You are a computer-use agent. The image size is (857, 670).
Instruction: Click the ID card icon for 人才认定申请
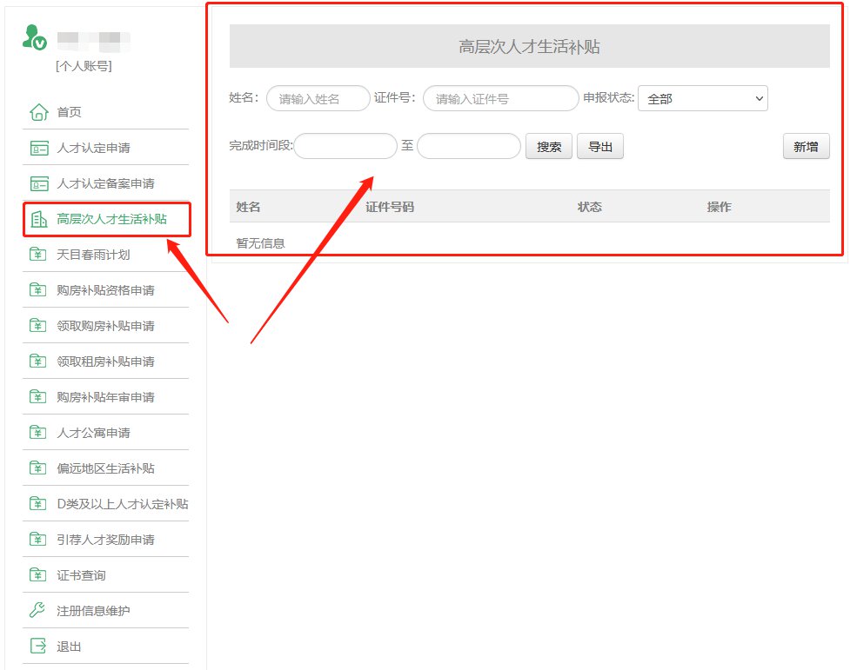tap(38, 148)
